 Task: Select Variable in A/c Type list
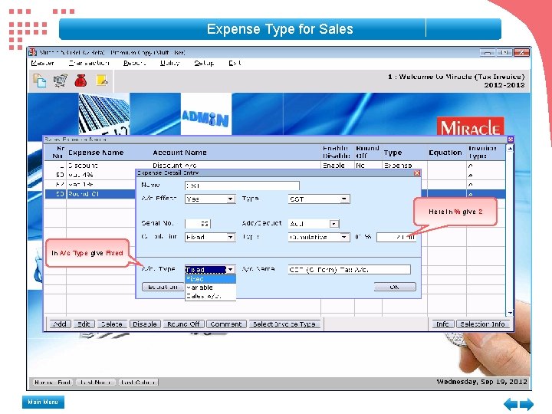click(x=210, y=287)
